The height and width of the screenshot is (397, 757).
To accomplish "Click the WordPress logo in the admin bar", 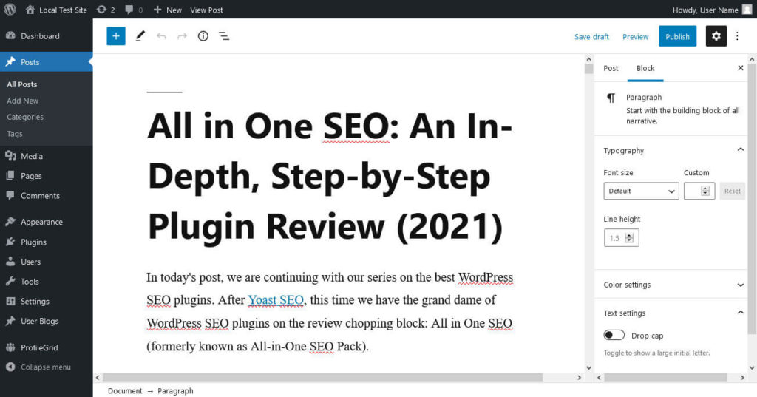I will pos(10,10).
